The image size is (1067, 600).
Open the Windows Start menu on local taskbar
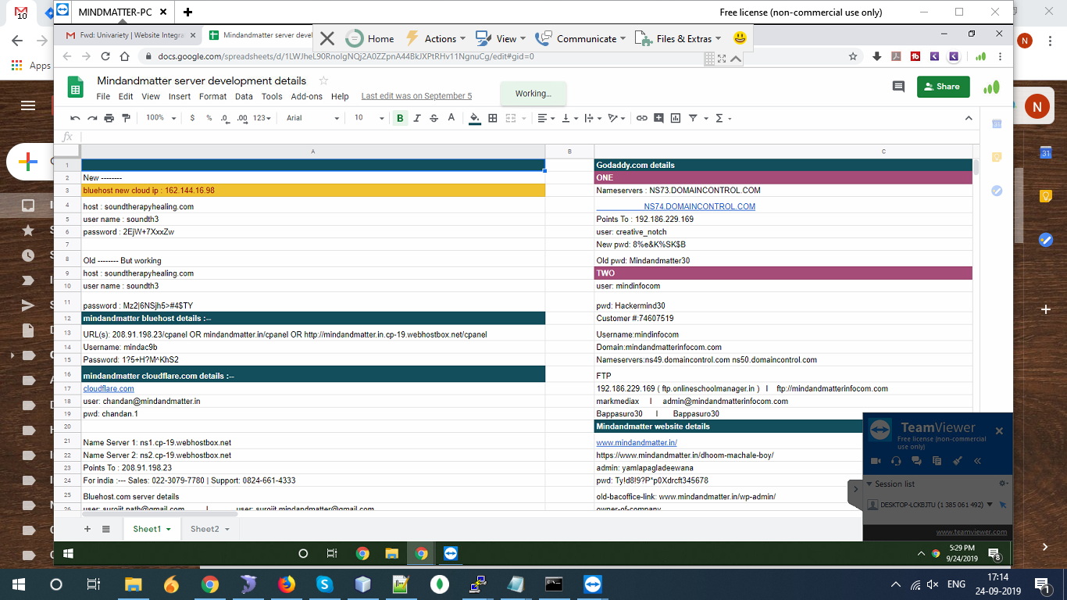pos(19,584)
